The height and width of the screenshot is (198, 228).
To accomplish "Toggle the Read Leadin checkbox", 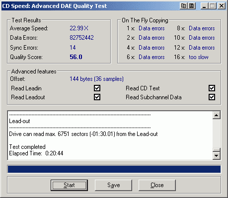I will (x=97, y=88).
